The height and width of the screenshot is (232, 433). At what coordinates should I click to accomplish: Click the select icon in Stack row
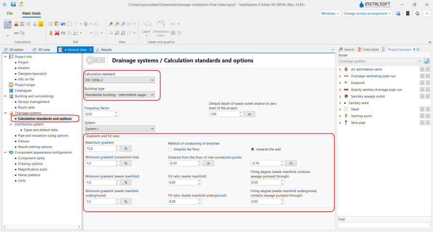tap(422, 109)
